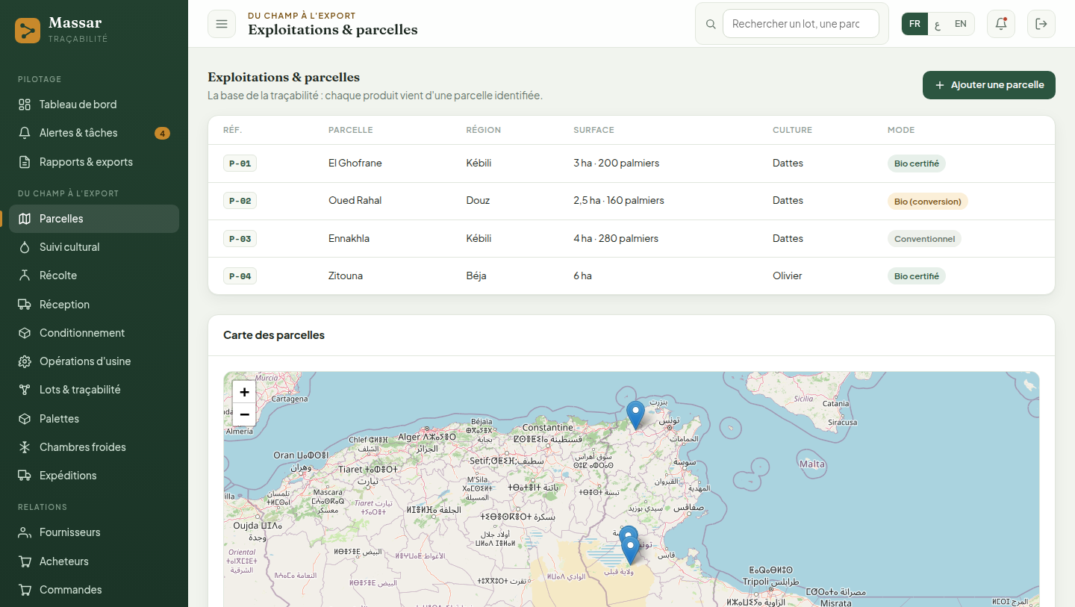This screenshot has width=1075, height=607.
Task: Open Tableau de bord dashboard icon
Action: coord(25,105)
